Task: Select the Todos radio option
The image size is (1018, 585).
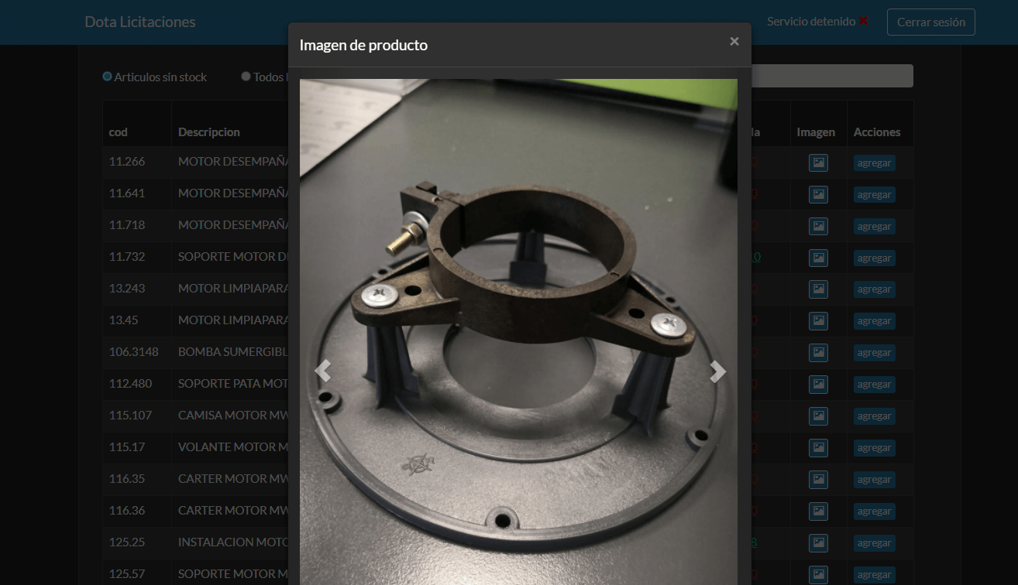Action: (246, 77)
